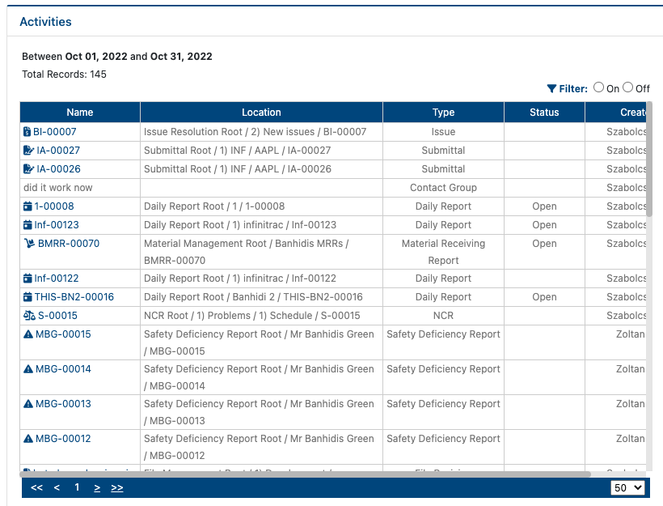663x506 pixels.
Task: Turn the filter Off
Action: 628,87
